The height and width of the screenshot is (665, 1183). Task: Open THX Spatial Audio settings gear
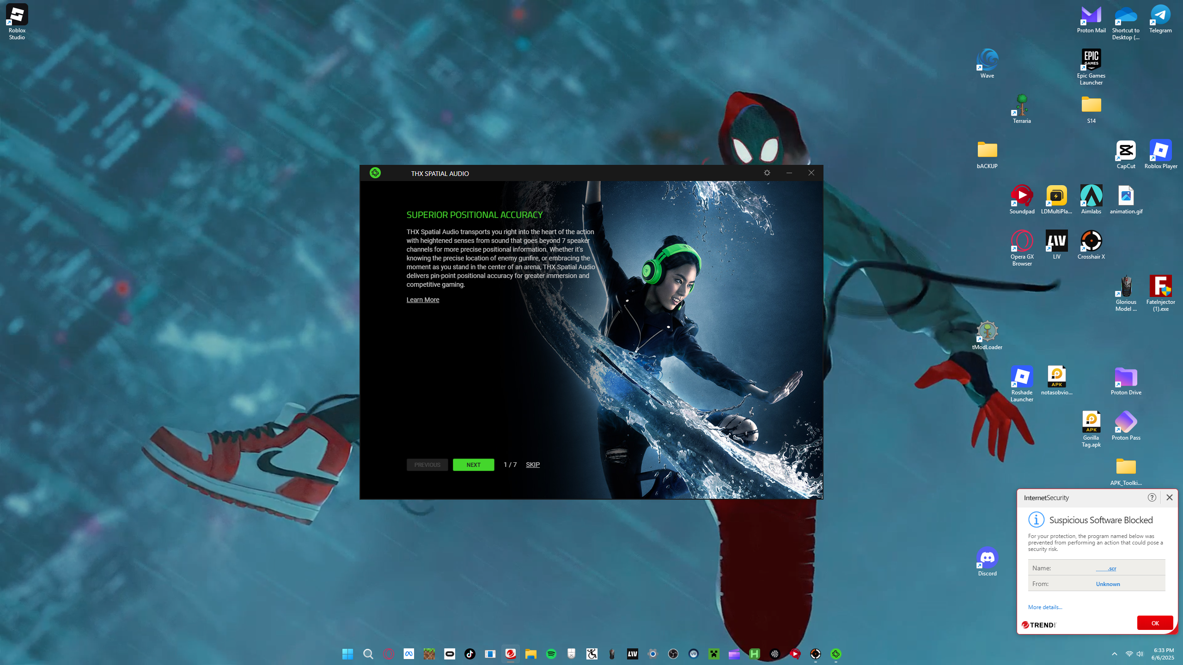[767, 173]
